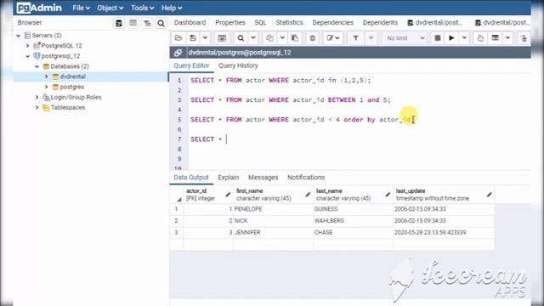The height and width of the screenshot is (306, 544).
Task: Open the File menu
Action: (x=82, y=8)
